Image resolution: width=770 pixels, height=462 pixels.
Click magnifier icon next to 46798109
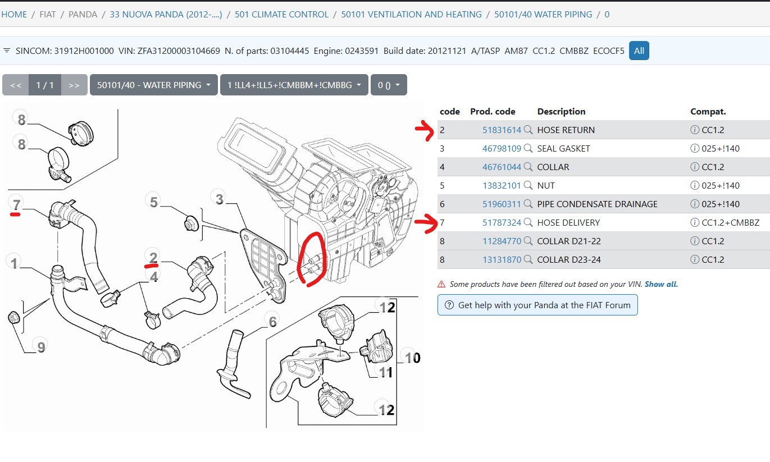pyautogui.click(x=528, y=148)
